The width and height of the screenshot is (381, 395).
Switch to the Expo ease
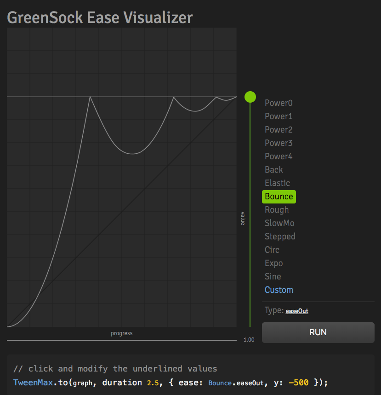(273, 263)
